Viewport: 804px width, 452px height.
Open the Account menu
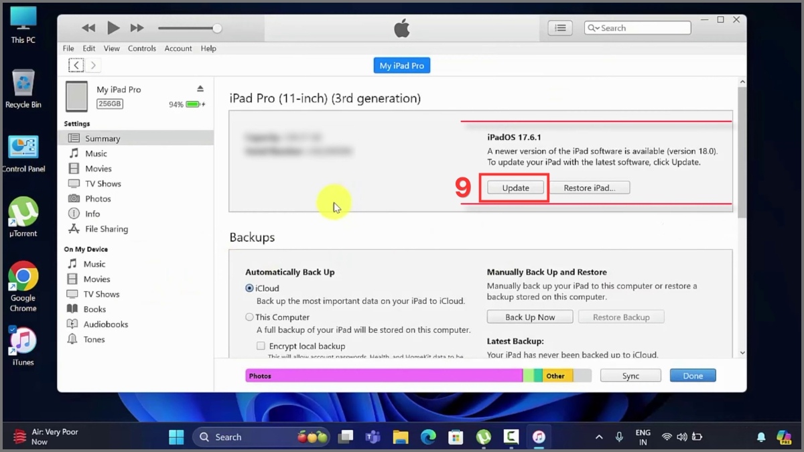click(178, 48)
